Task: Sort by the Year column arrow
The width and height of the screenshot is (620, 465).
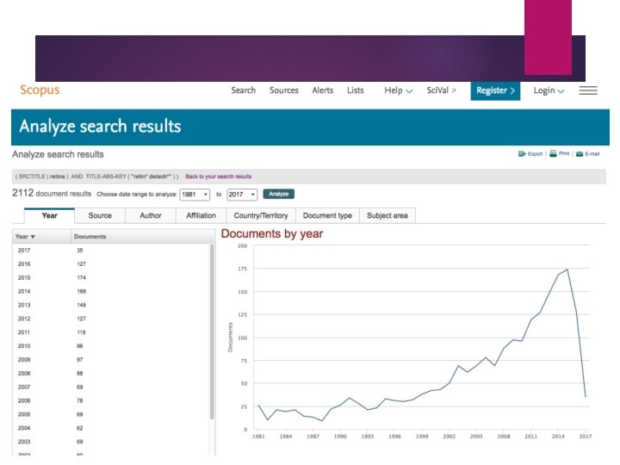Action: pos(33,237)
